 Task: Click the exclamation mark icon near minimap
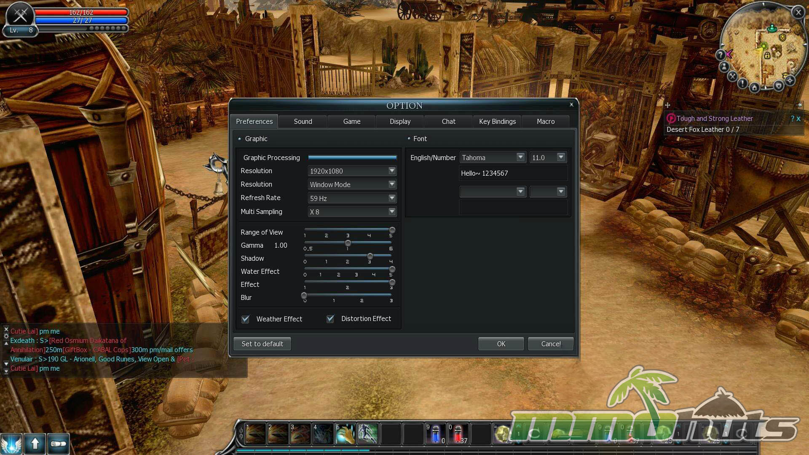tap(742, 83)
